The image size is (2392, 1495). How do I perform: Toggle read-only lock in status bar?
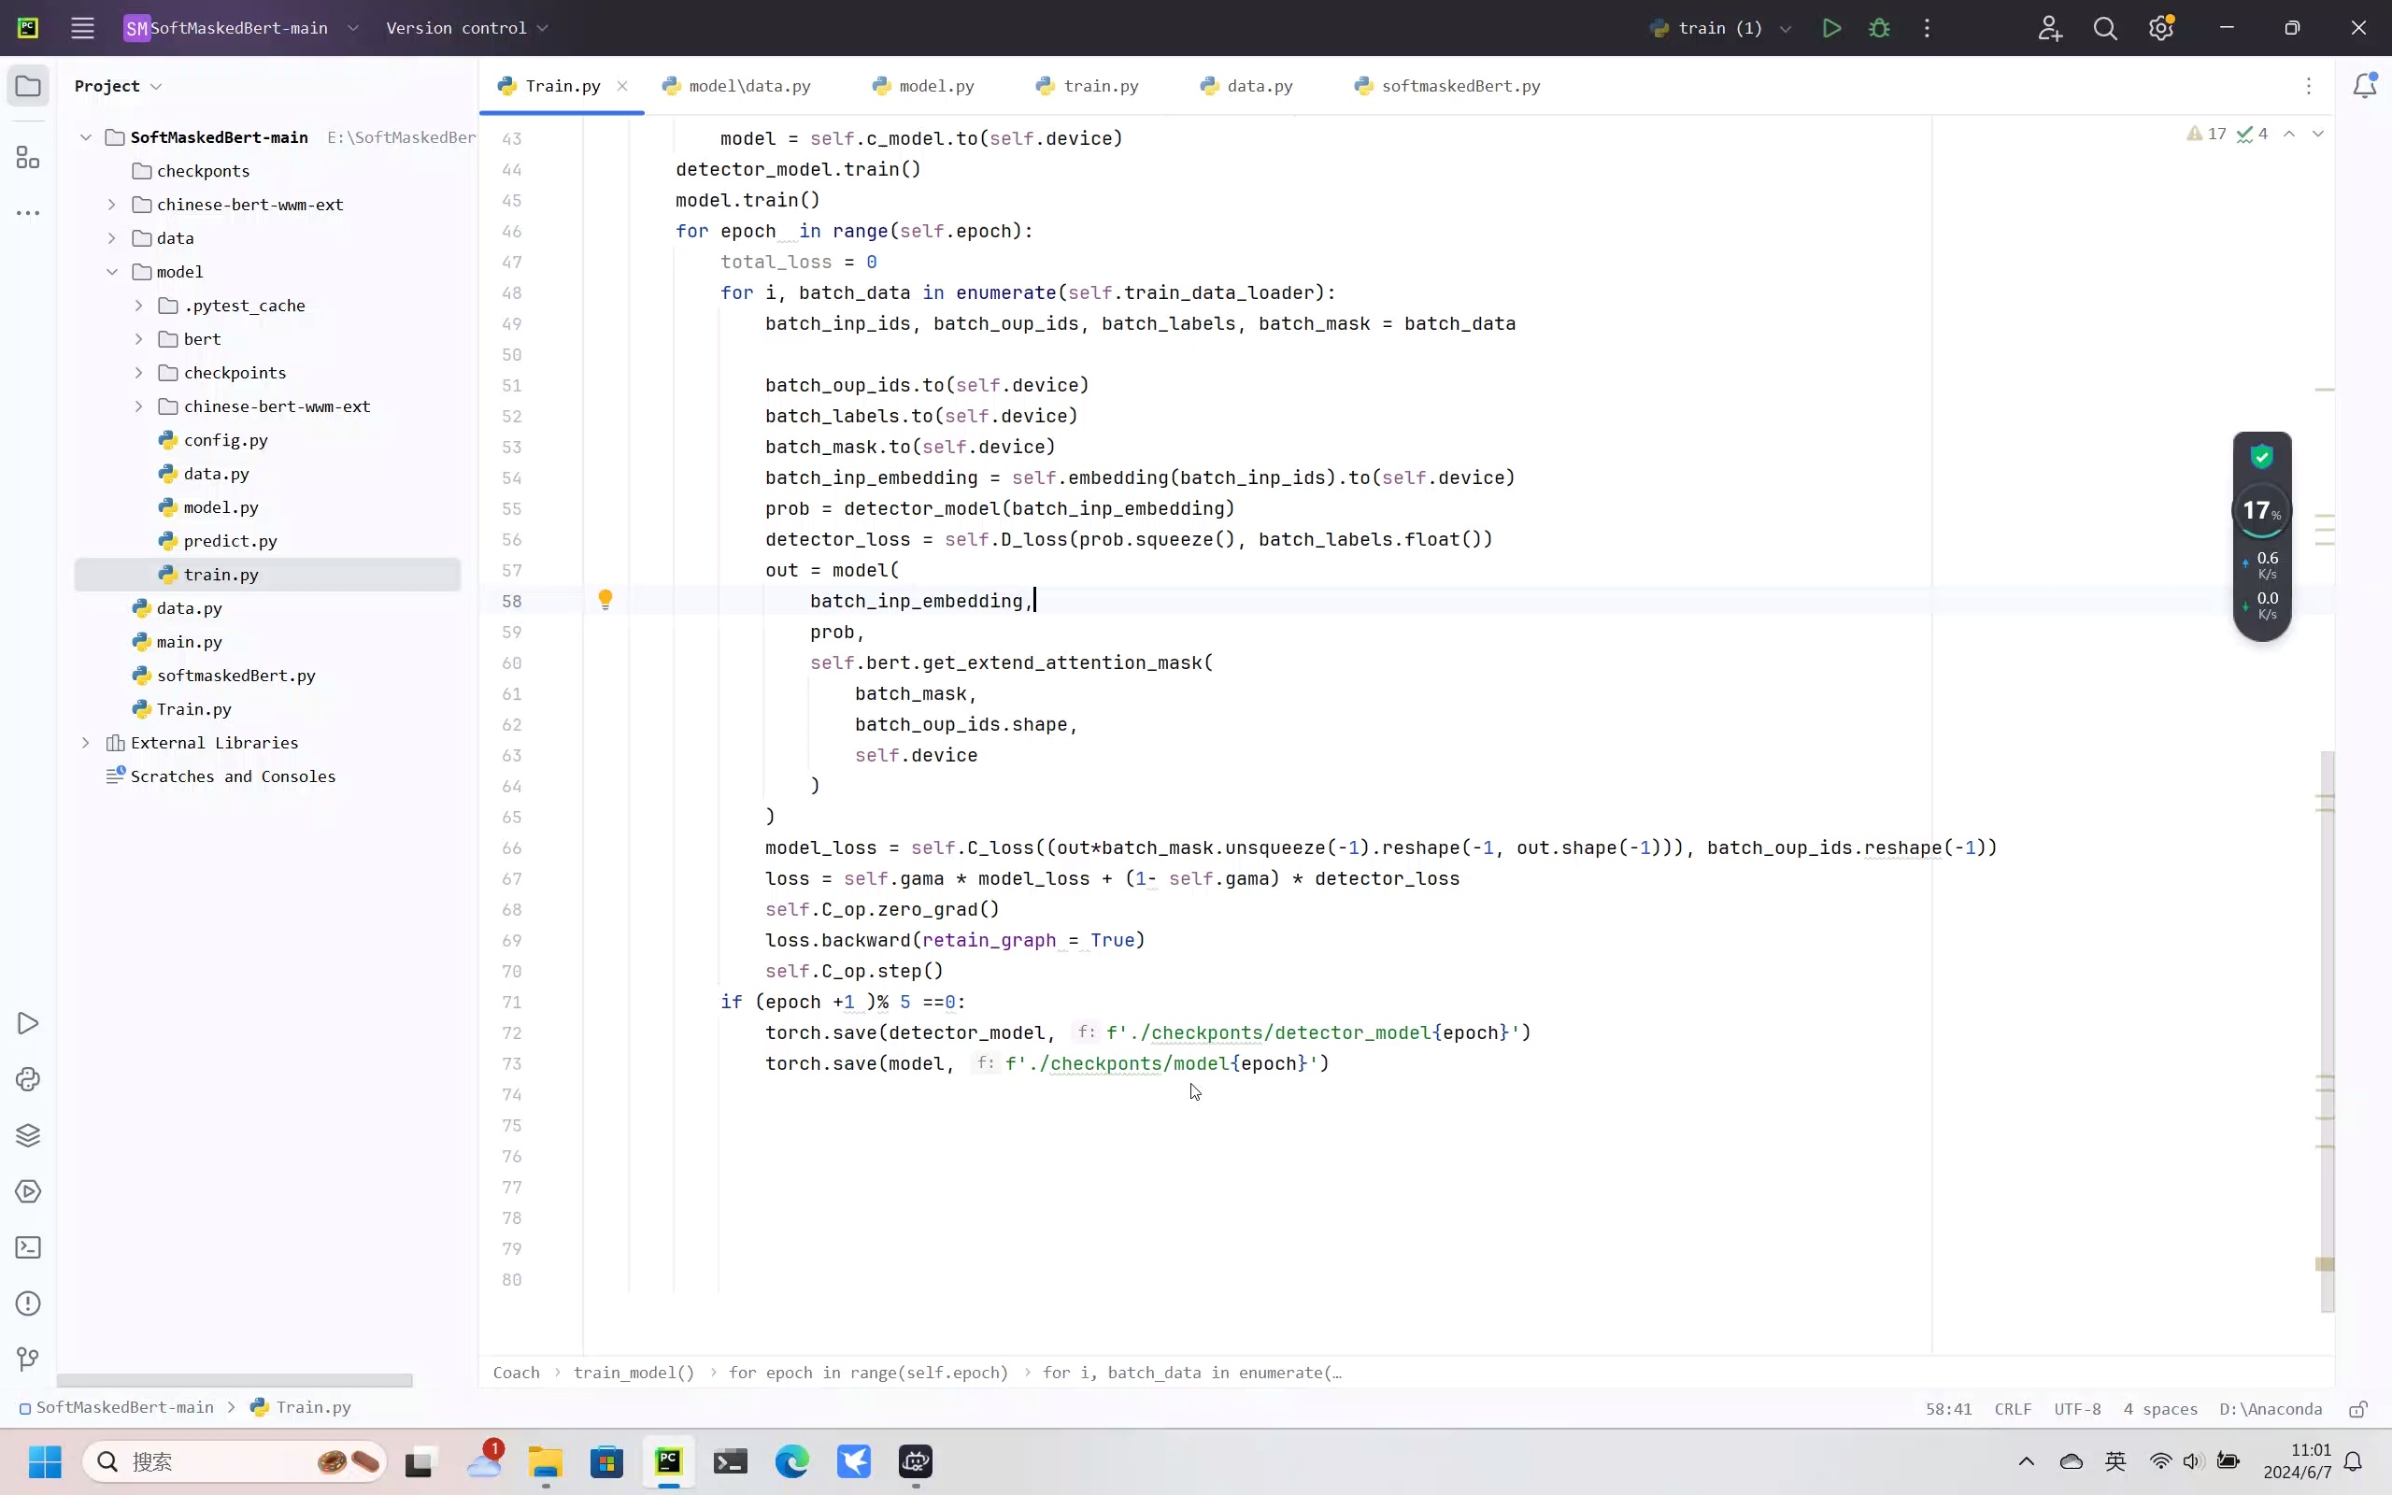[2358, 1409]
